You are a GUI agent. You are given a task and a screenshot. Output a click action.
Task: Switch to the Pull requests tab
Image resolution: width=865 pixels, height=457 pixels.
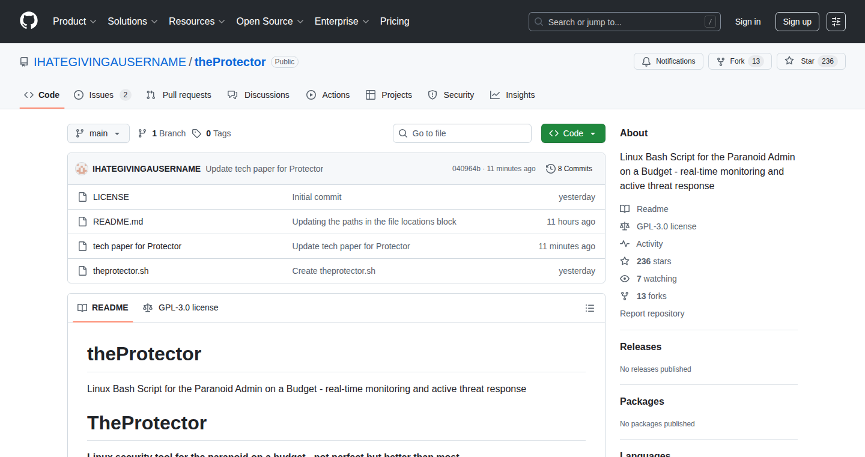point(179,95)
